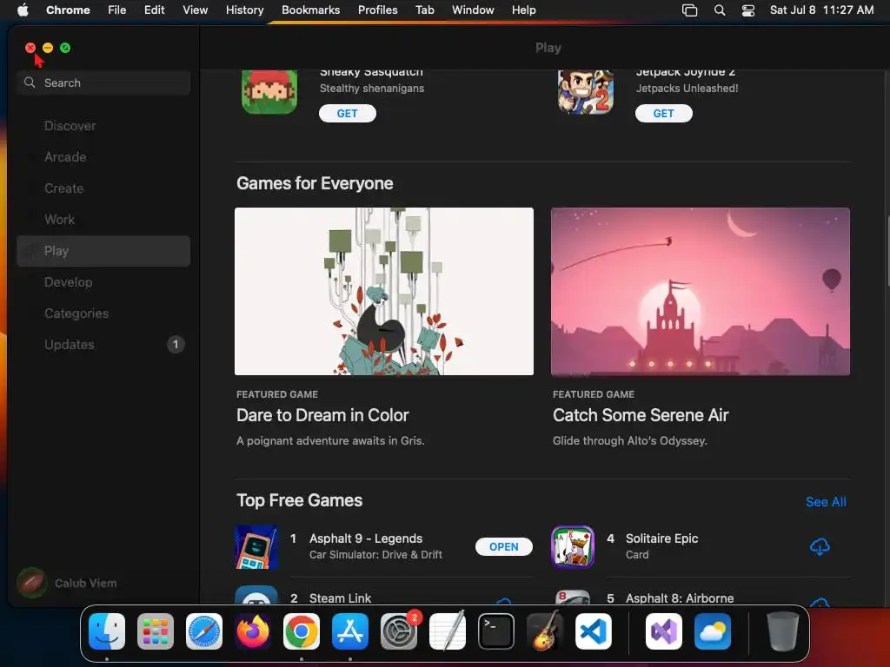This screenshot has width=890, height=667.
Task: Click the Calub Viem account name
Action: 86,583
